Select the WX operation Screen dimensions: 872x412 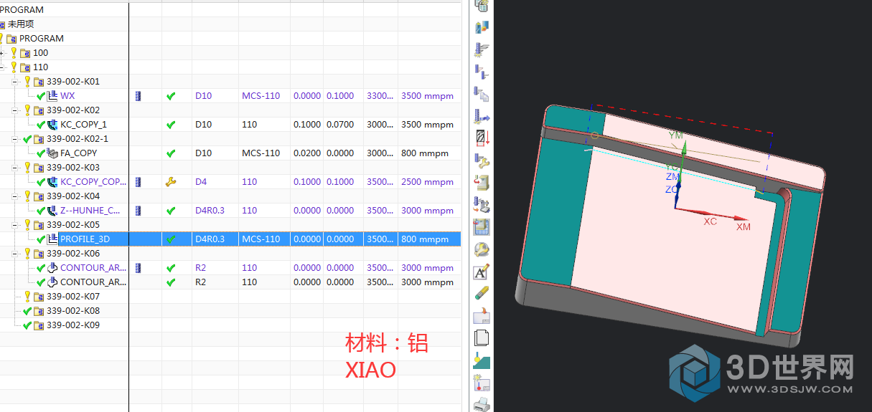(x=67, y=96)
